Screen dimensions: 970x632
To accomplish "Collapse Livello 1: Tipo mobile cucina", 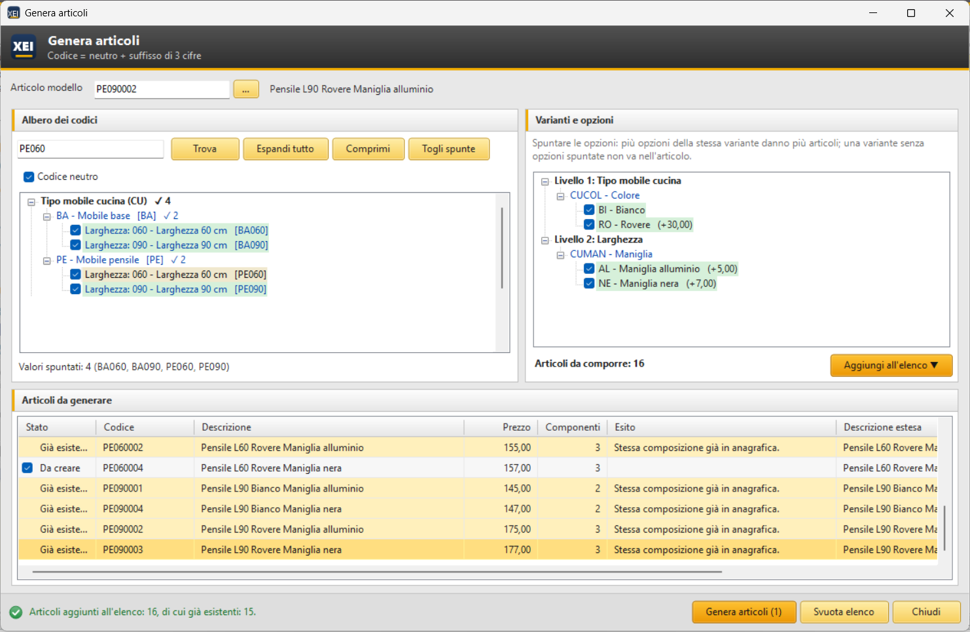I will pyautogui.click(x=545, y=182).
